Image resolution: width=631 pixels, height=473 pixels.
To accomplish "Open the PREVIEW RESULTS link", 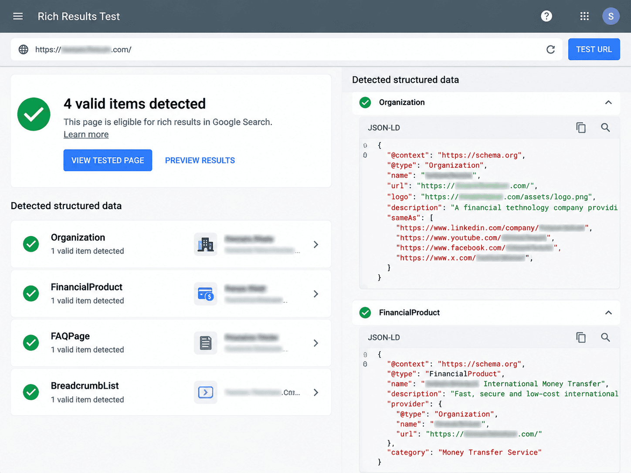I will click(200, 160).
